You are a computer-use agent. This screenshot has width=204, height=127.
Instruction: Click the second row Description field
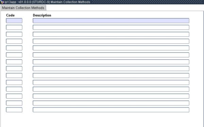coord(111,27)
